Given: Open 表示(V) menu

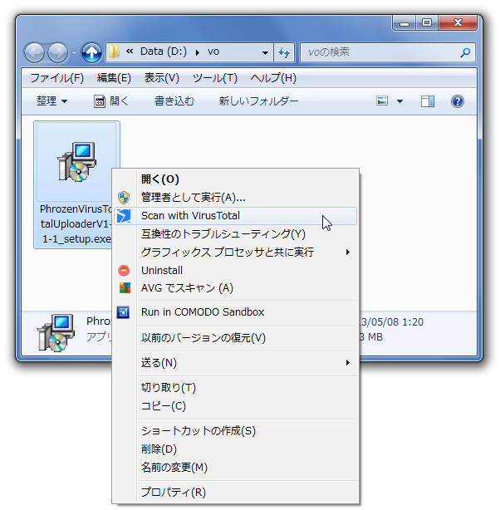Looking at the screenshot, I should 162,78.
